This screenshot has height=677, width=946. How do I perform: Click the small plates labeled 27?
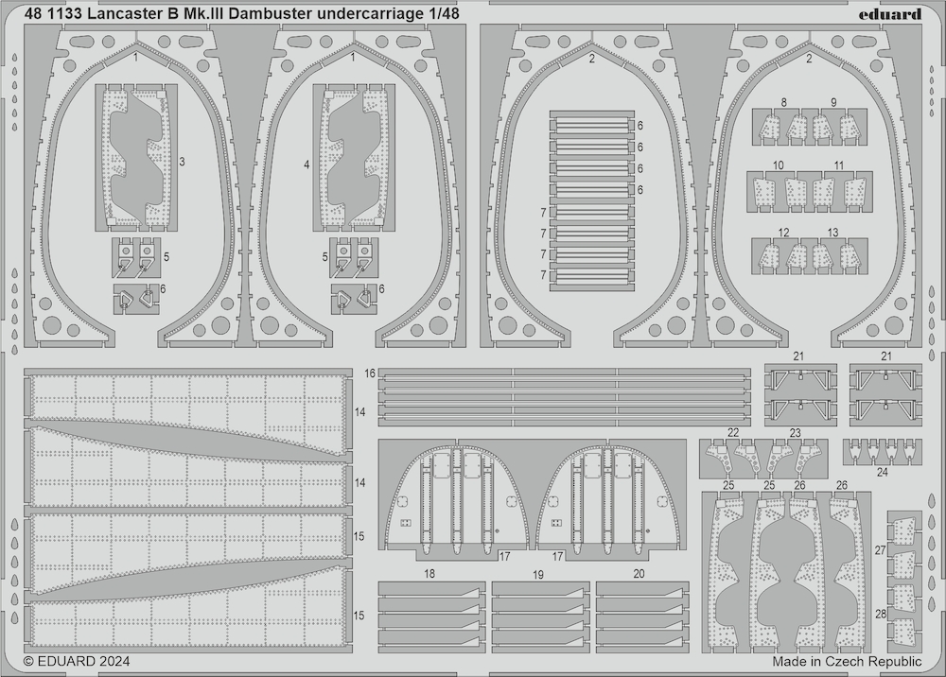coord(904,544)
